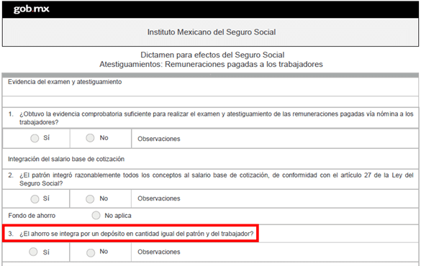Click the Instituto Mexicano del Seguro Social header
This screenshot has width=421, height=266.
(x=212, y=32)
